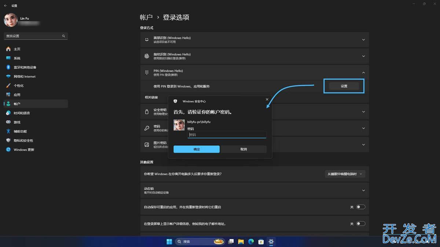The image size is (440, 247).
Task: Open the 从睡眠中唤醒电脑时 dropdown
Action: (x=345, y=174)
